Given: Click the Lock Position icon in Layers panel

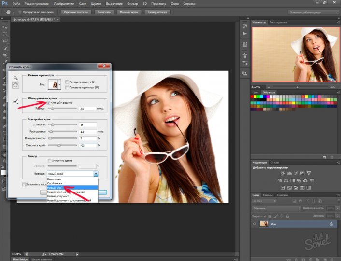Looking at the screenshot, I should pos(282,216).
